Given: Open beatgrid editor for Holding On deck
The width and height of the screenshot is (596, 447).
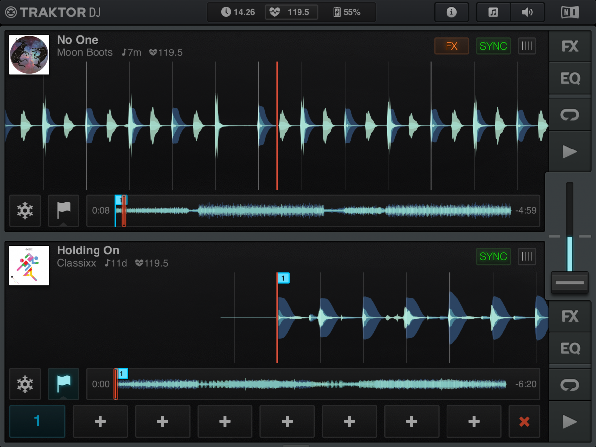Looking at the screenshot, I should (x=527, y=256).
